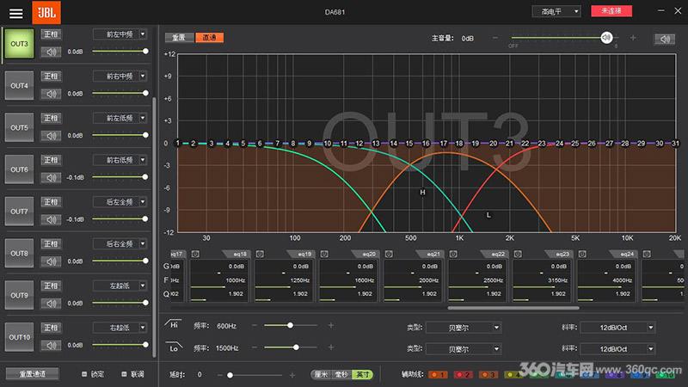
Task: Open the 前左低频 dropdown for OUT5
Action: tap(120, 118)
